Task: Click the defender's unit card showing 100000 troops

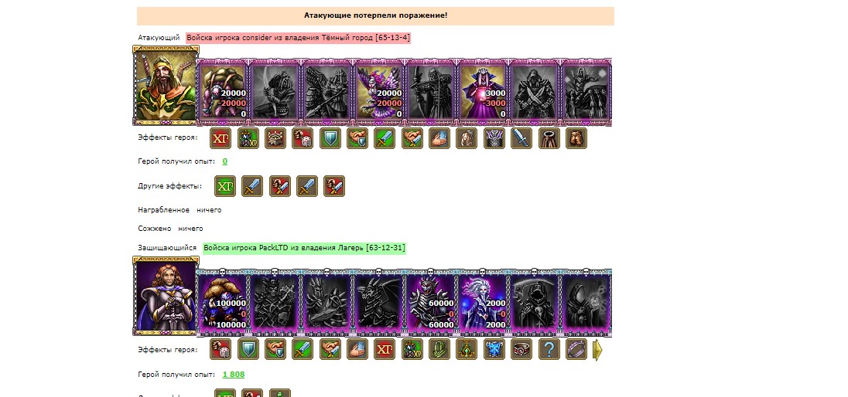Action: [x=222, y=301]
